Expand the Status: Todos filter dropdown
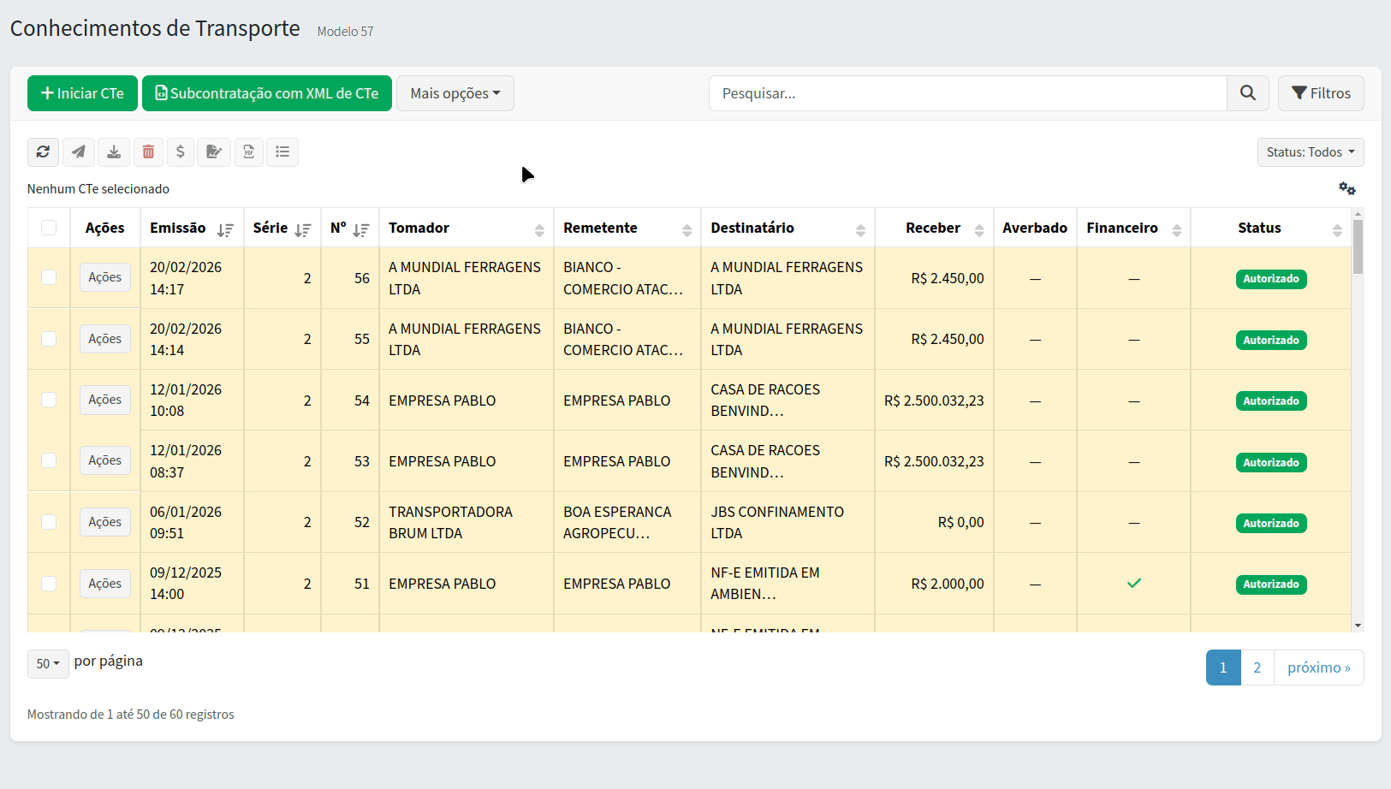 coord(1310,152)
